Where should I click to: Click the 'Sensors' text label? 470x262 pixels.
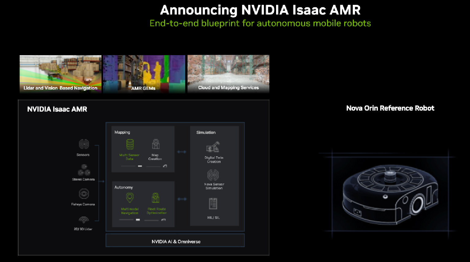[83, 155]
